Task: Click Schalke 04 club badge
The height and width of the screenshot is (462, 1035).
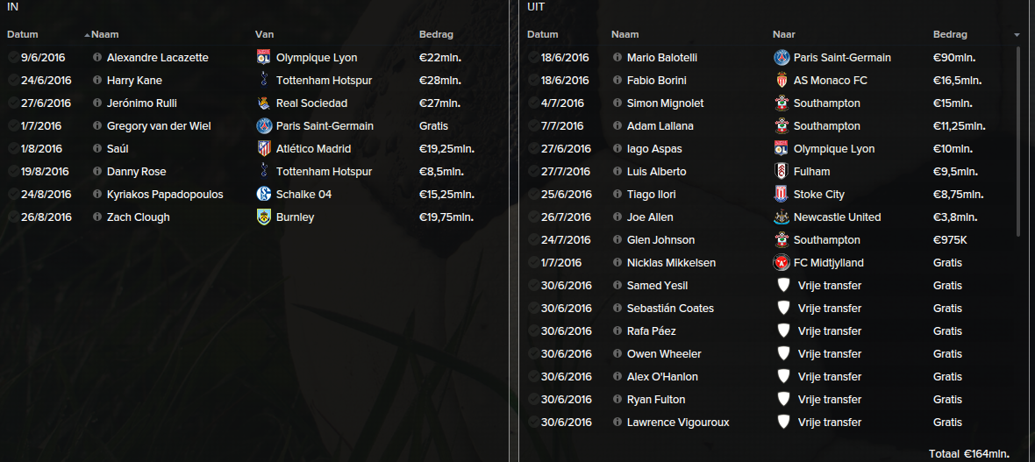Action: tap(264, 194)
